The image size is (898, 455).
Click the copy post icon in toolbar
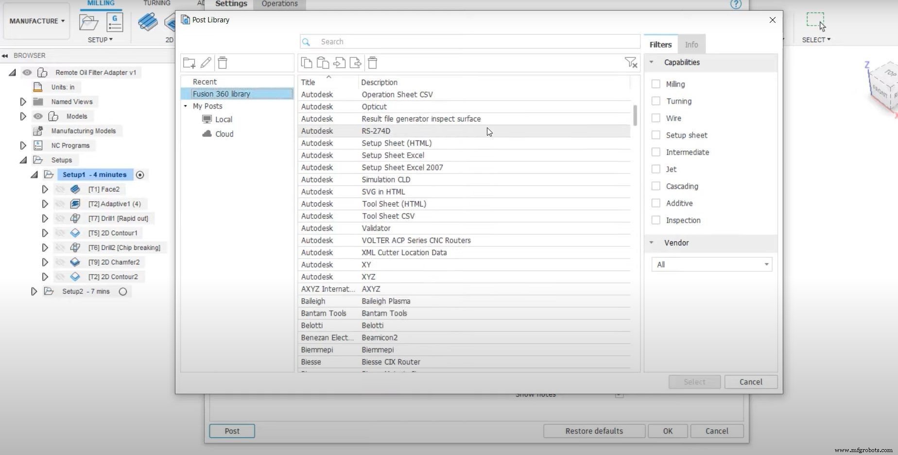coord(306,63)
